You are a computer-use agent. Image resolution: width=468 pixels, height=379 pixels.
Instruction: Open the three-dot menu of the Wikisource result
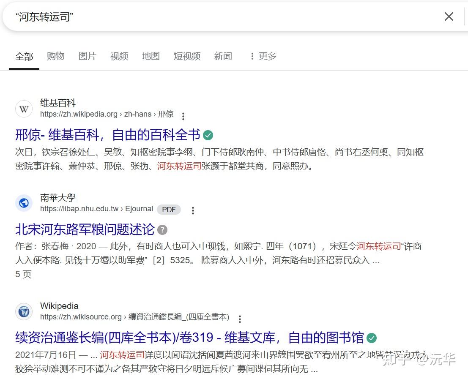coord(240,319)
